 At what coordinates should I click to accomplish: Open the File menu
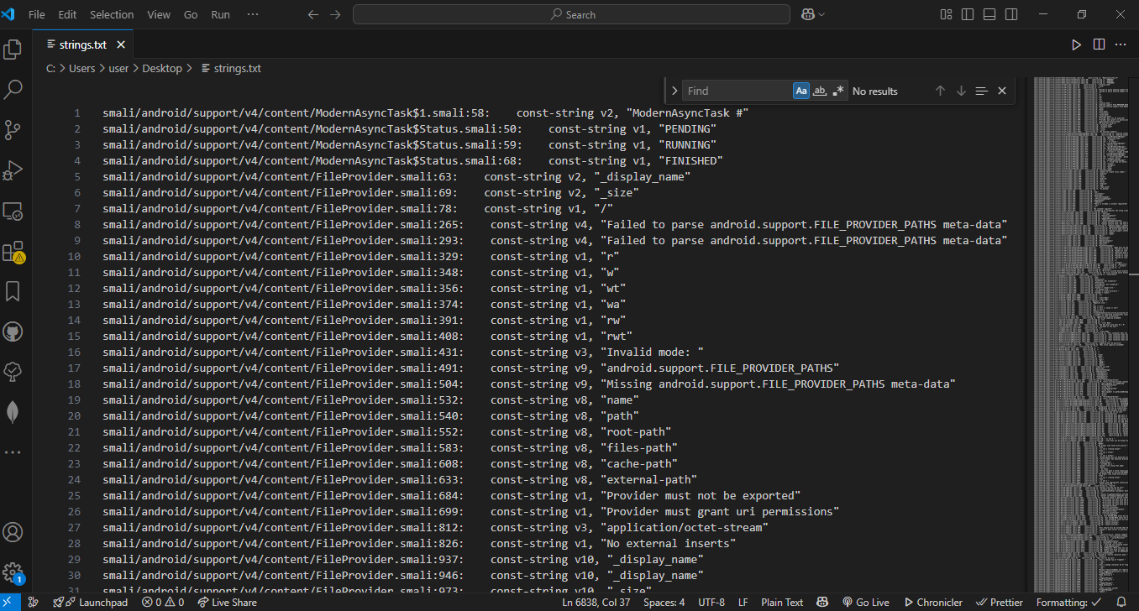(37, 14)
